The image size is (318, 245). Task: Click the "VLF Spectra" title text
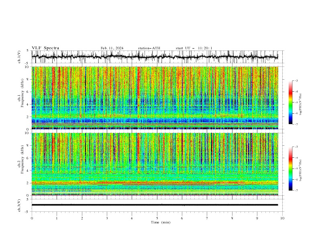click(x=45, y=48)
